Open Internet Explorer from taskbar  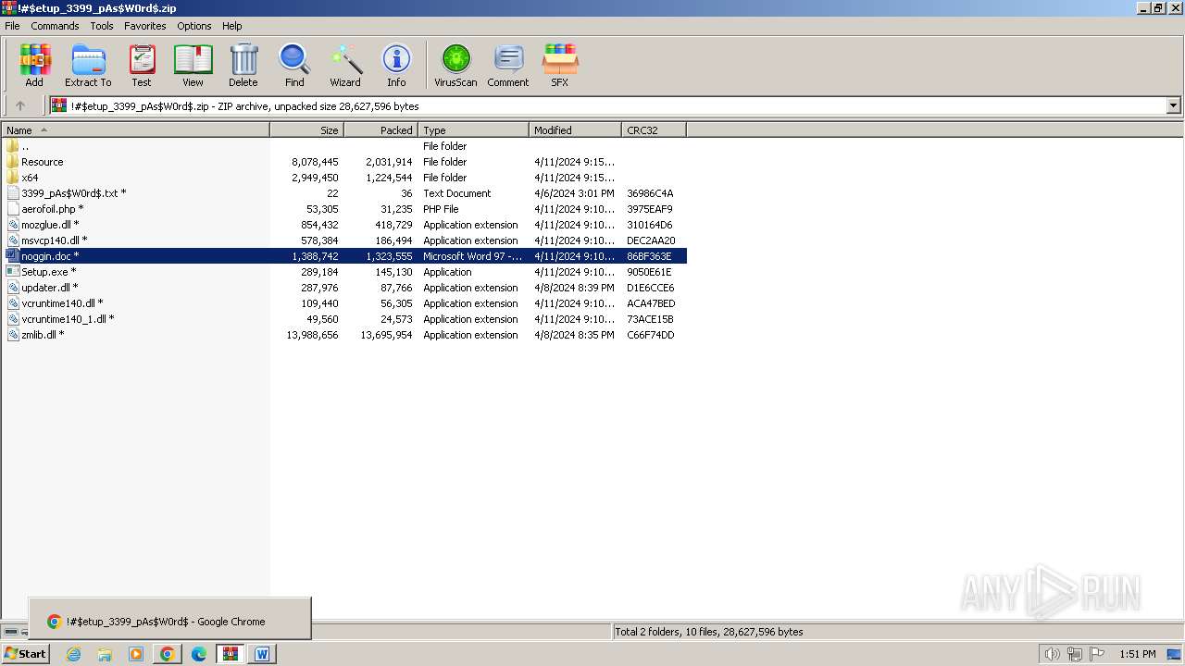click(x=73, y=654)
